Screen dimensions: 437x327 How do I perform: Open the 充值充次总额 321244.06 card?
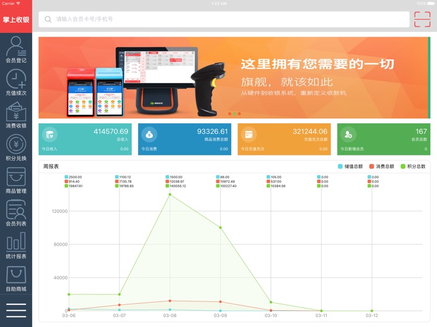click(x=284, y=139)
